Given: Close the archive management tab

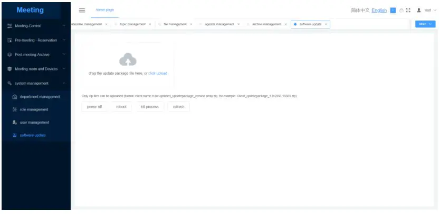Looking at the screenshot, I should pyautogui.click(x=285, y=24).
